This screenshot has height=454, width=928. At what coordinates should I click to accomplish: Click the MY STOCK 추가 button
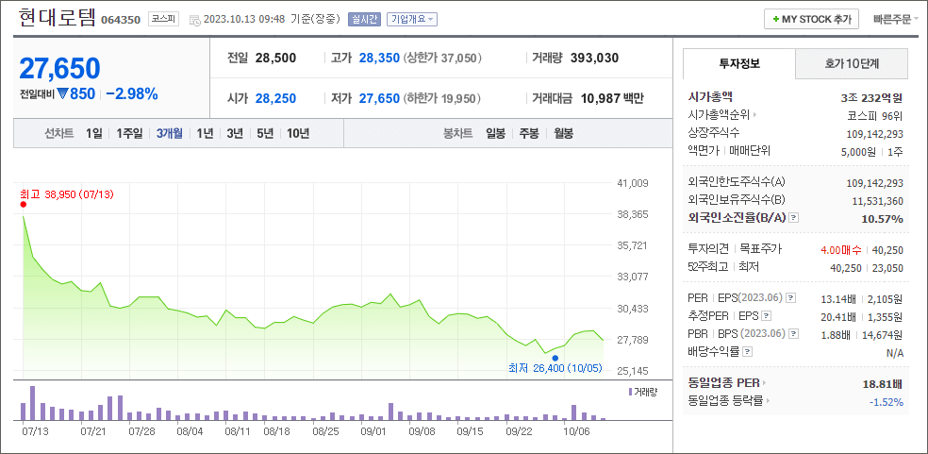click(x=811, y=19)
